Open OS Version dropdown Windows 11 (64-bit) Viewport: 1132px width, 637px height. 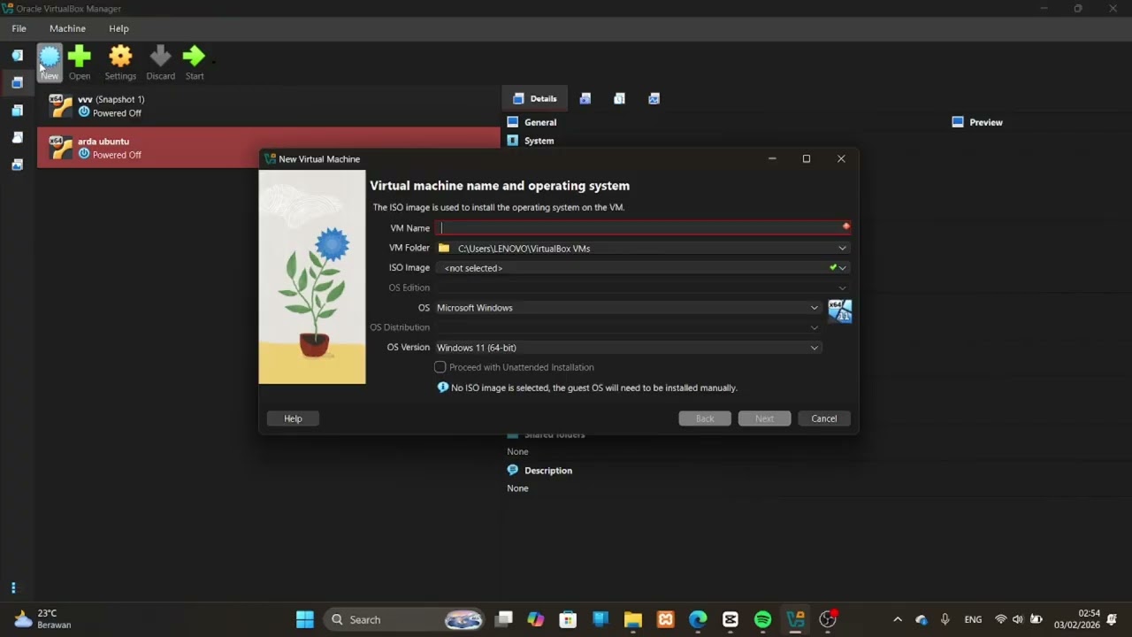point(628,347)
